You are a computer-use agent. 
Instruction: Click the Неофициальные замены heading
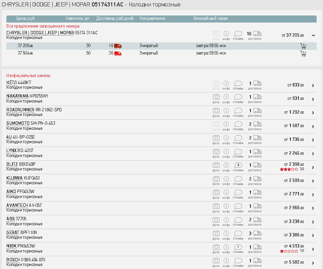tap(28, 76)
